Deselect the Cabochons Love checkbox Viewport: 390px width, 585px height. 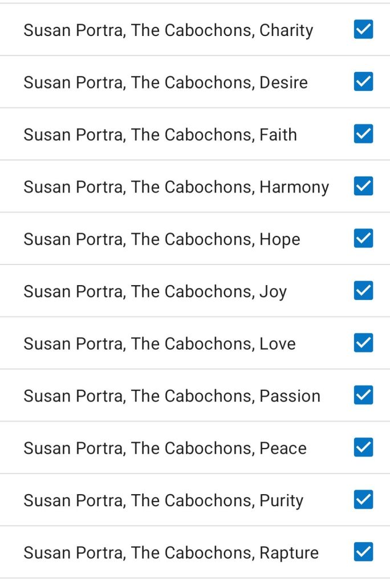[363, 343]
